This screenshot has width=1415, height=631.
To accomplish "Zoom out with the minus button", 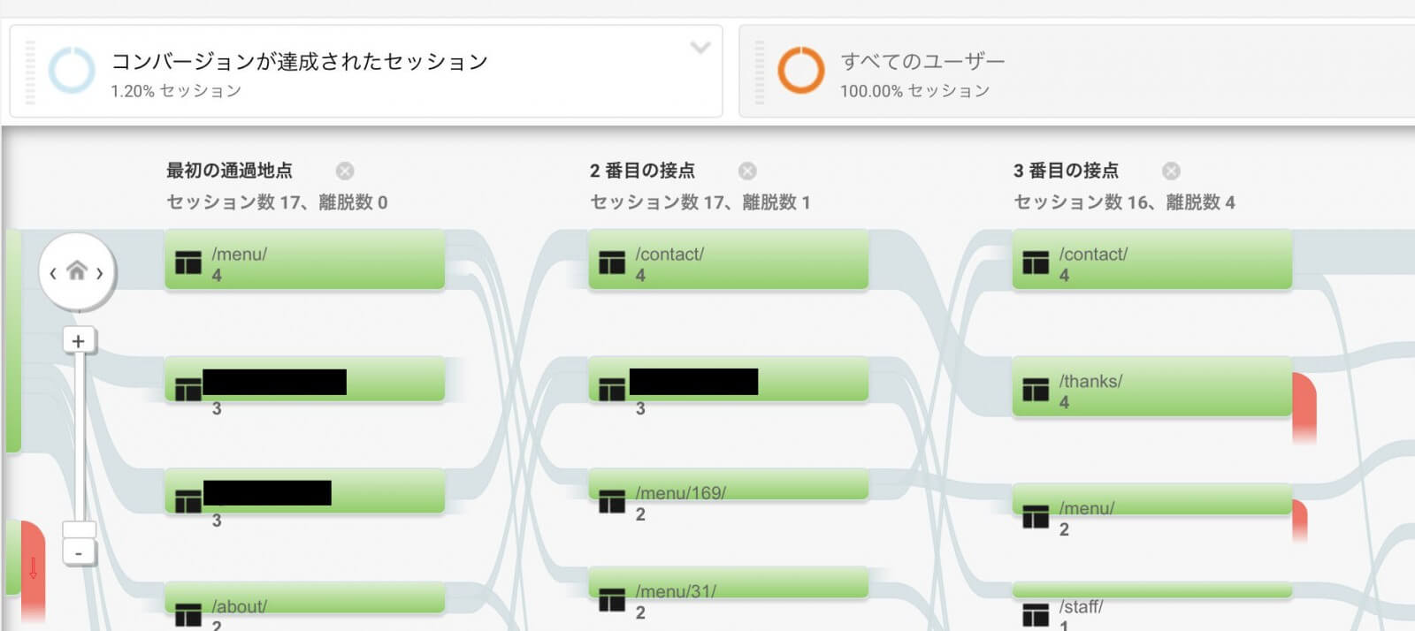I will tap(79, 553).
